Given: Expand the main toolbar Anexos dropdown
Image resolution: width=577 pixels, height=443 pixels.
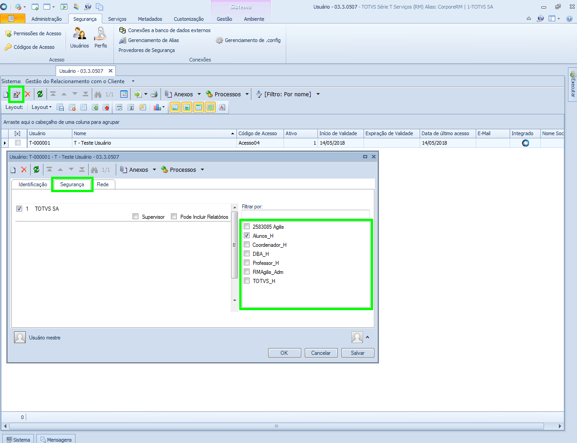Looking at the screenshot, I should tap(199, 94).
